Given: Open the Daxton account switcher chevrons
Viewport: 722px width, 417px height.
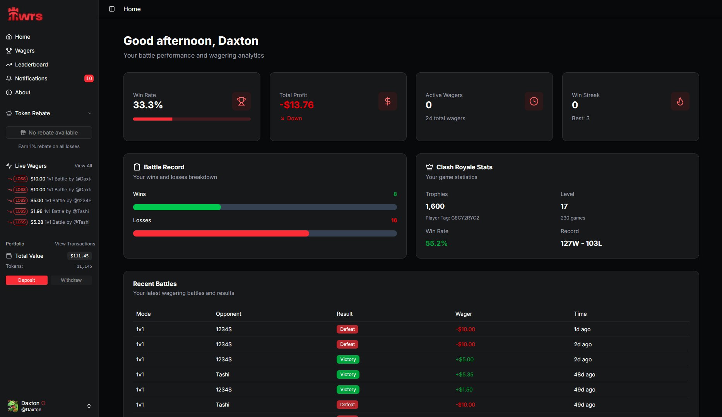Looking at the screenshot, I should (x=89, y=406).
